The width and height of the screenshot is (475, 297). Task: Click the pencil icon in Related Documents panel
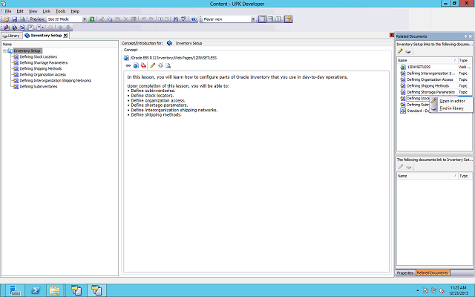point(401,51)
